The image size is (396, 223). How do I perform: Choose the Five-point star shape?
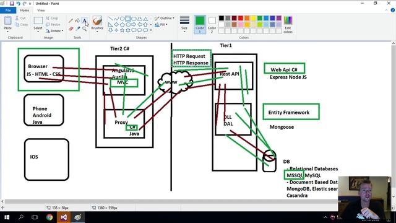122,30
